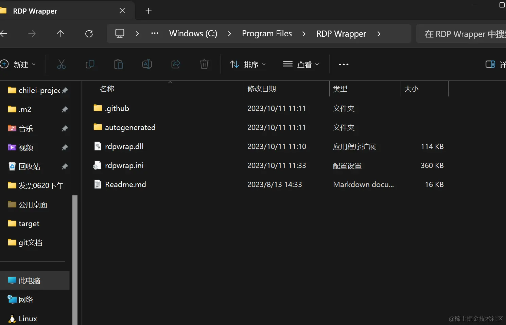Click the sidebar vertical scrollbar
Screen dimensions: 506x325
(x=75, y=260)
